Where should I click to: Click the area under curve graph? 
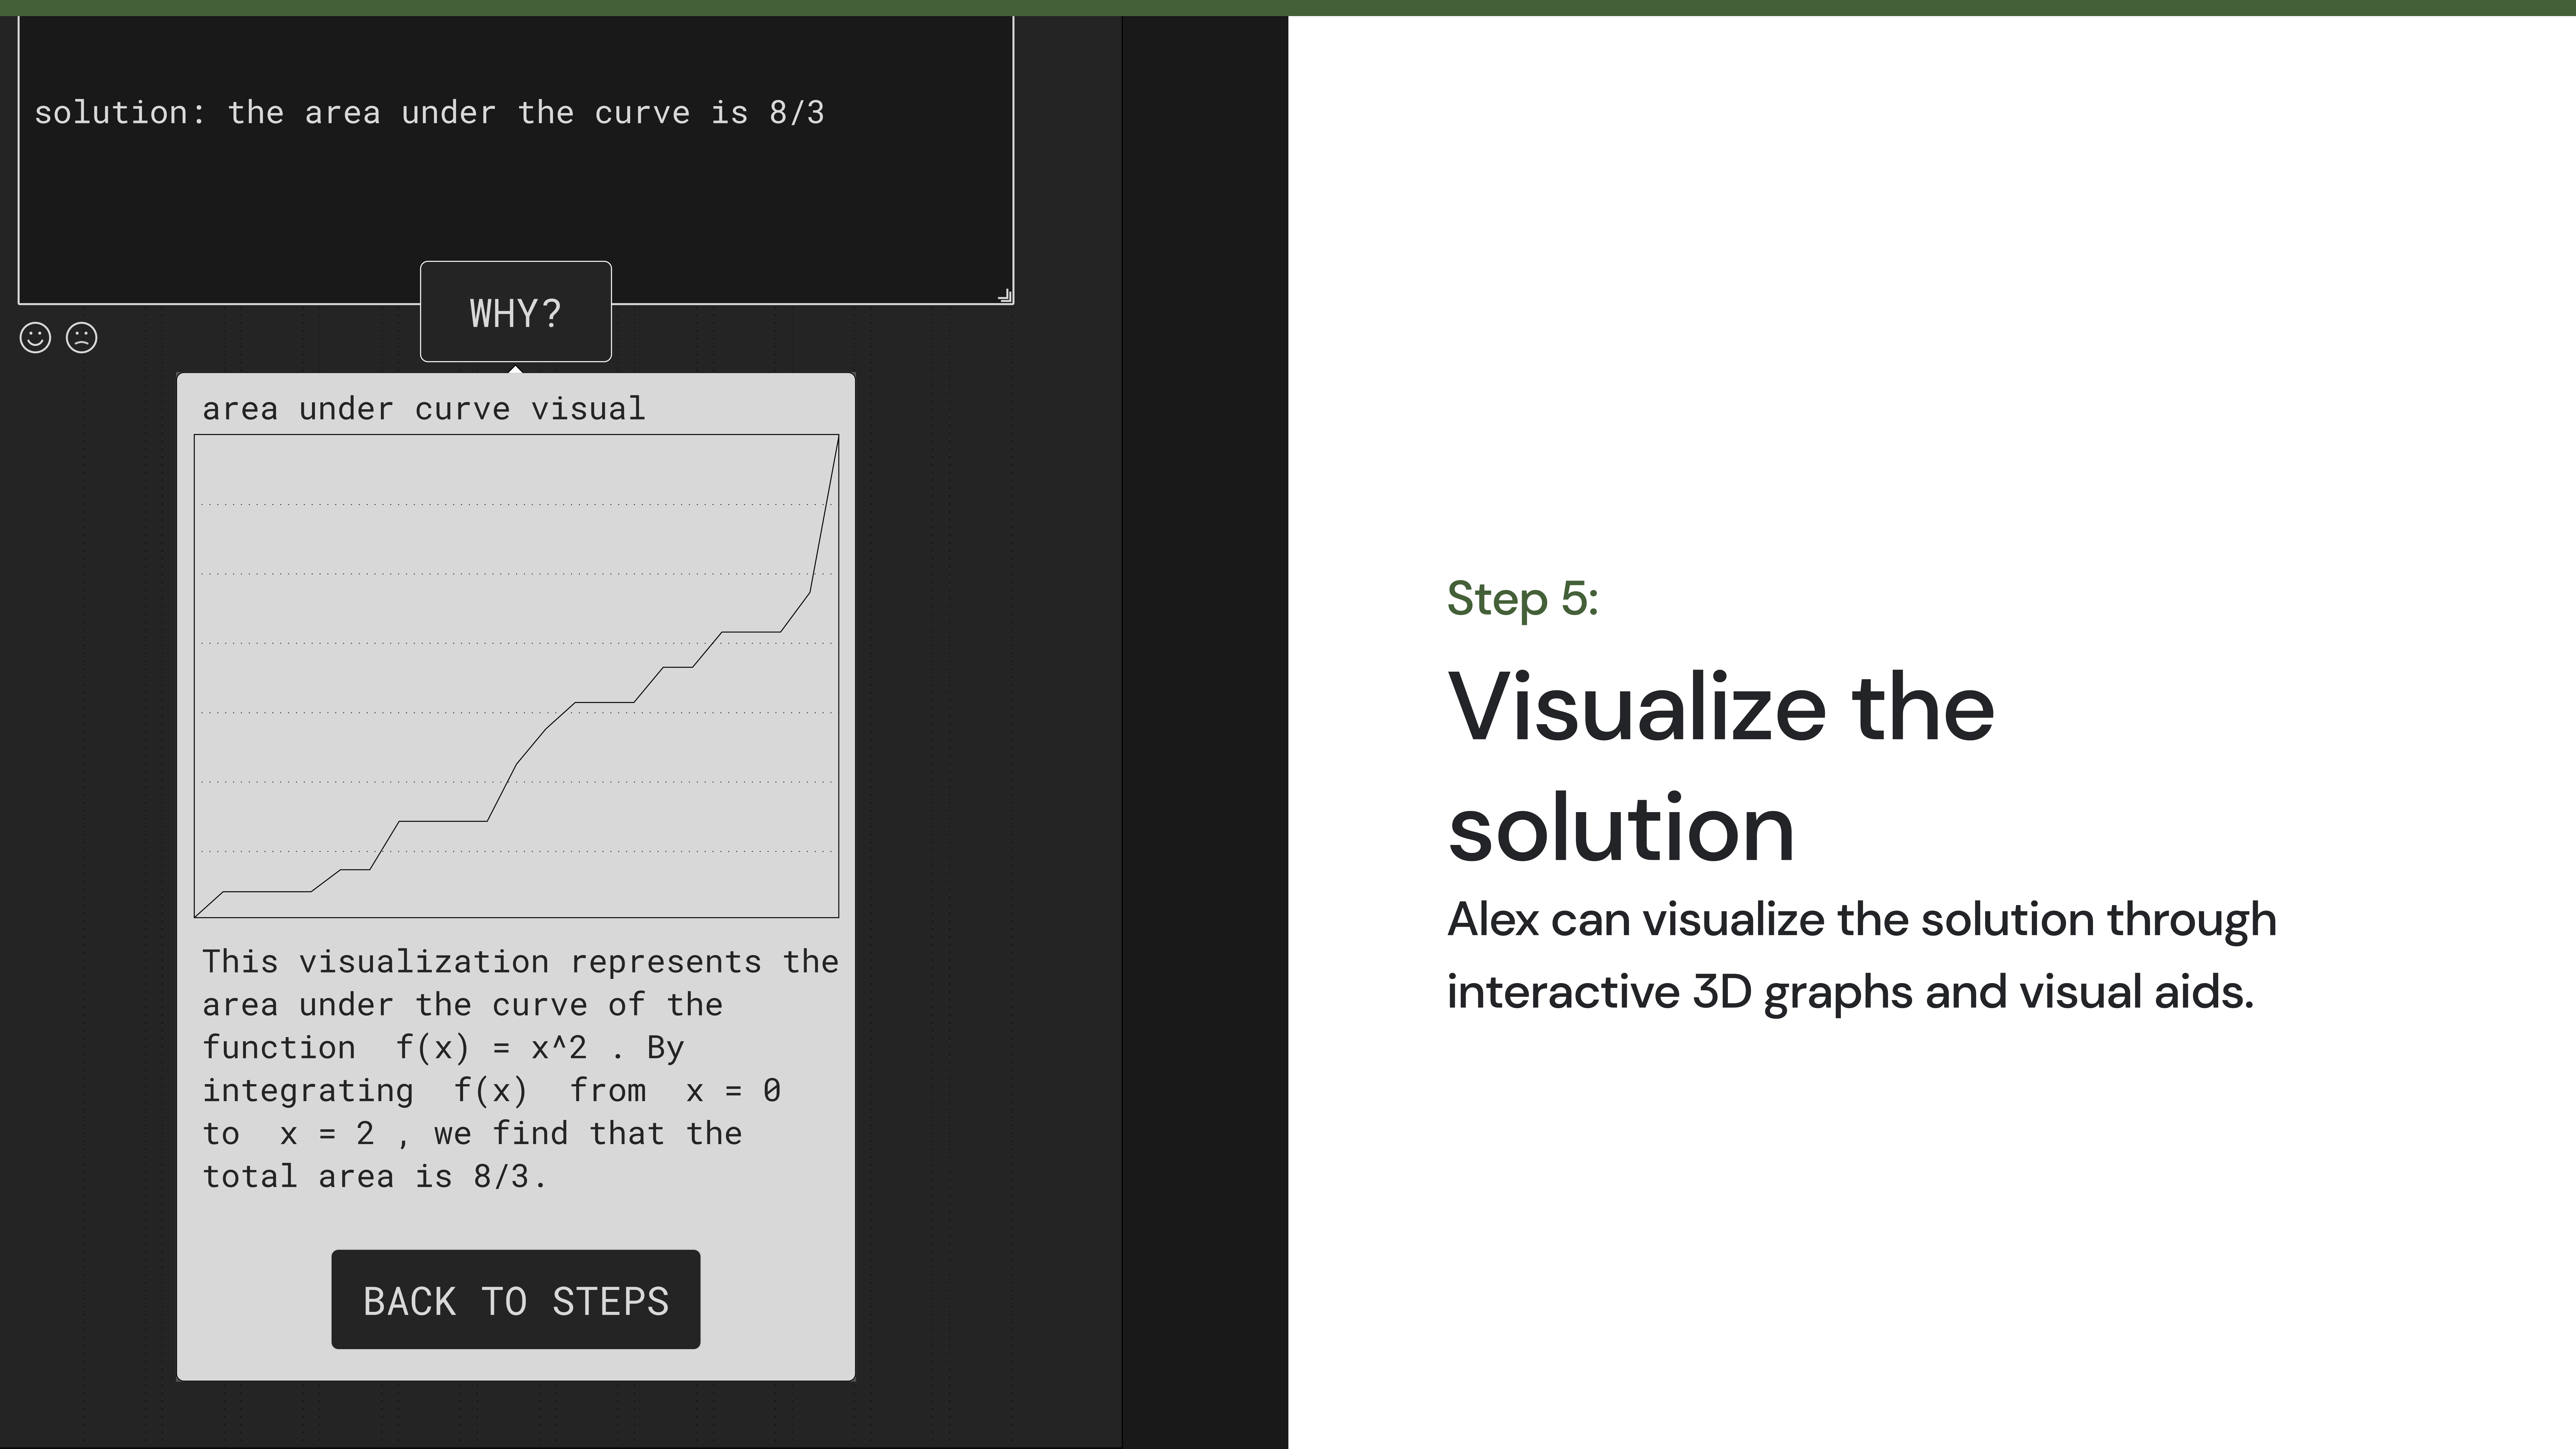pyautogui.click(x=516, y=676)
